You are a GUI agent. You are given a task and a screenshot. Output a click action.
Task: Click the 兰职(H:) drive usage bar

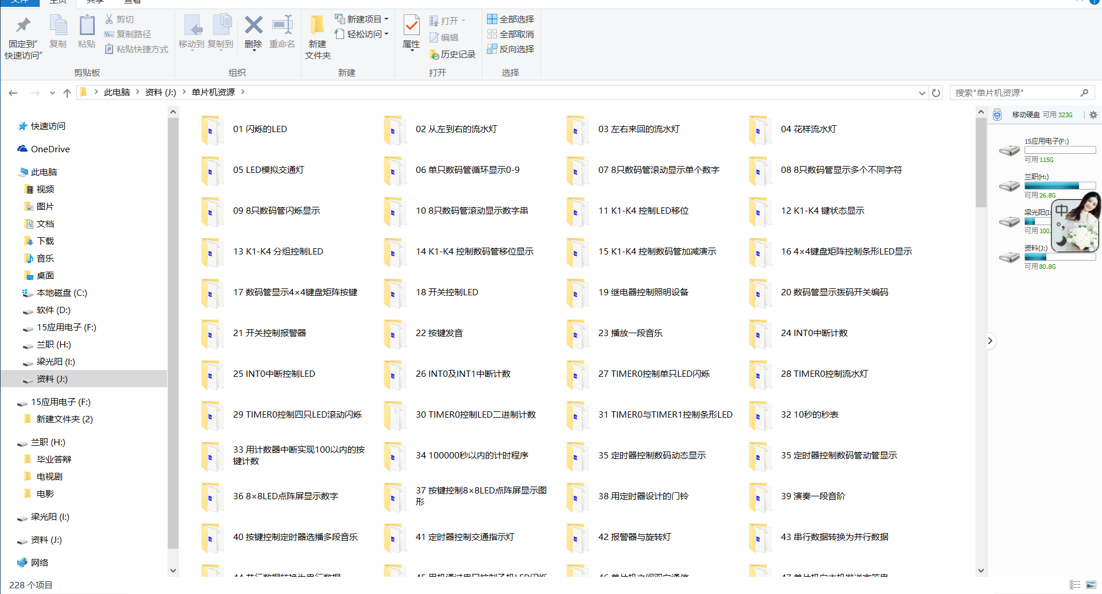(x=1060, y=186)
